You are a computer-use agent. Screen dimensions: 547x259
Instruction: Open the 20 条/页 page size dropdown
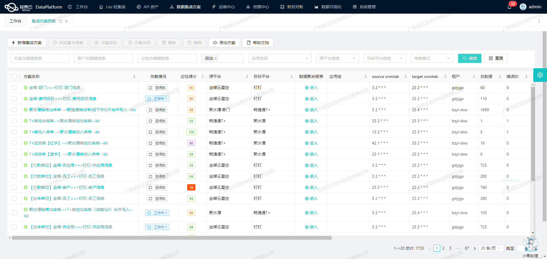pos(491,248)
